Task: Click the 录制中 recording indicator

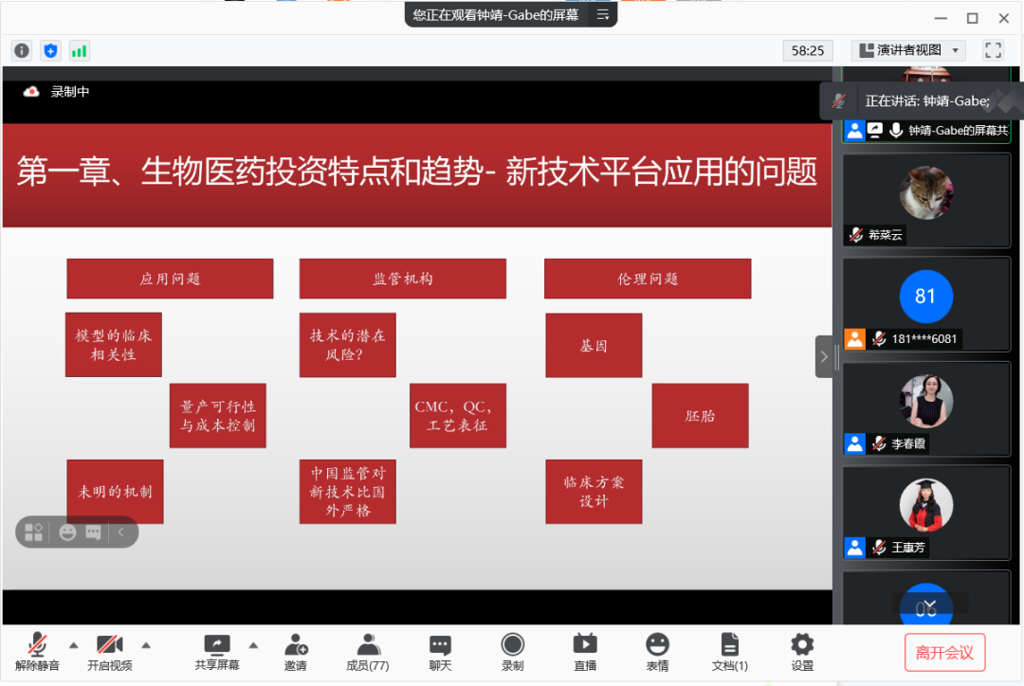Action: (x=57, y=91)
